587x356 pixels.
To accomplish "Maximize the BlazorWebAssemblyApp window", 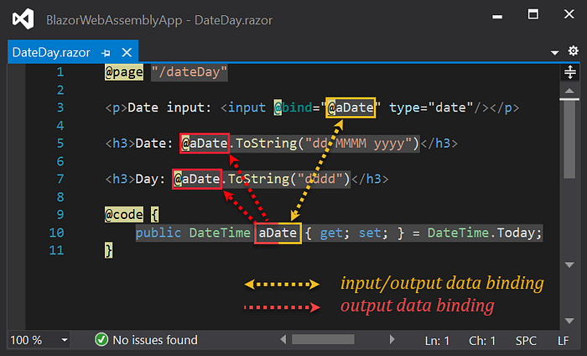I will [x=533, y=14].
